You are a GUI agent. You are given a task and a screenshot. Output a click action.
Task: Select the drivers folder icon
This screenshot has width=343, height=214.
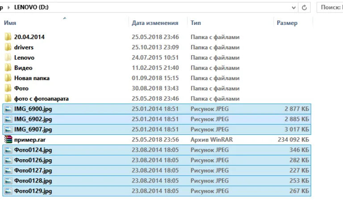point(8,47)
